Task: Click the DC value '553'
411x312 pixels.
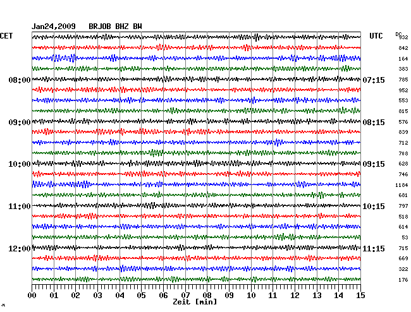Action: tap(403, 100)
